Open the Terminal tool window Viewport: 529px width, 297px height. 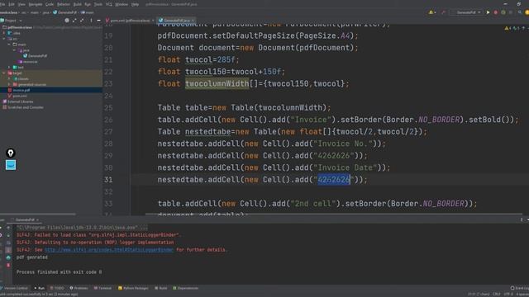point(102,288)
